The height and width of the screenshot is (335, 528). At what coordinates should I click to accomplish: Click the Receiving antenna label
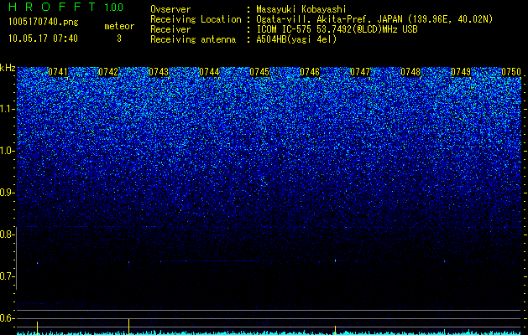193,39
